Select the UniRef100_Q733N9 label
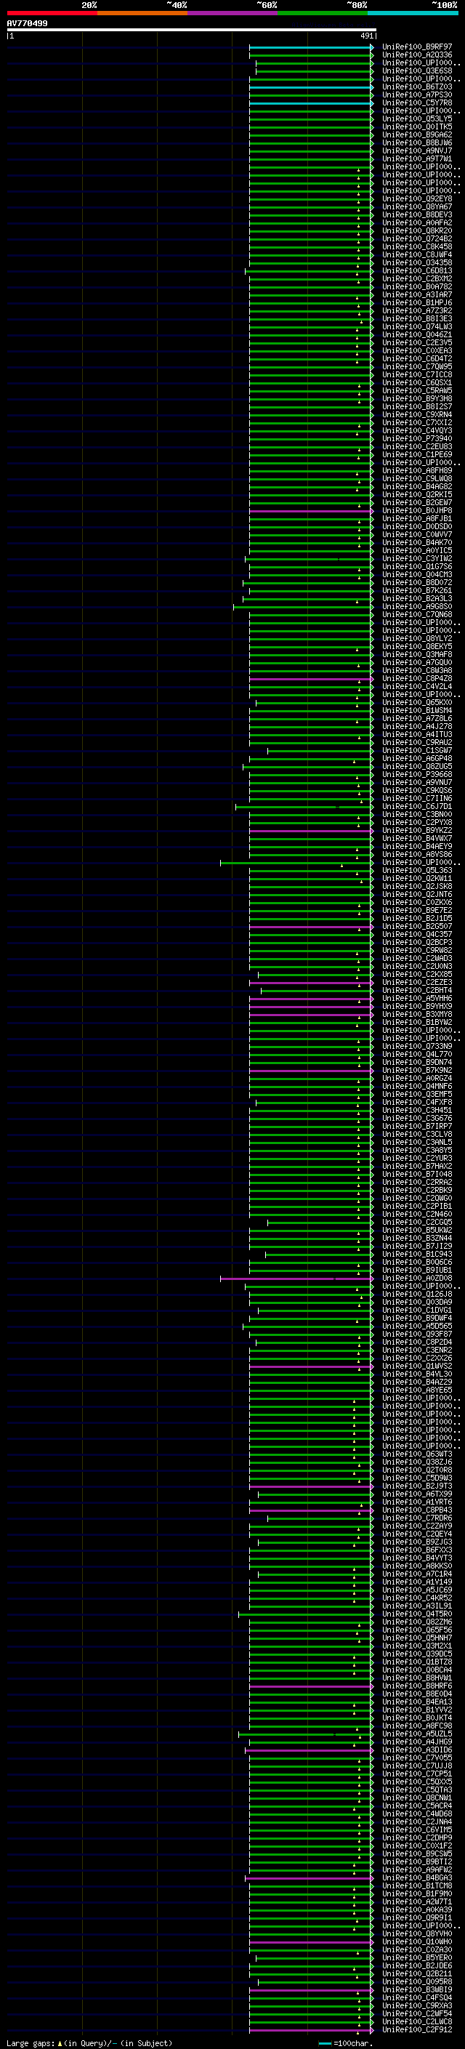 tap(416, 1047)
